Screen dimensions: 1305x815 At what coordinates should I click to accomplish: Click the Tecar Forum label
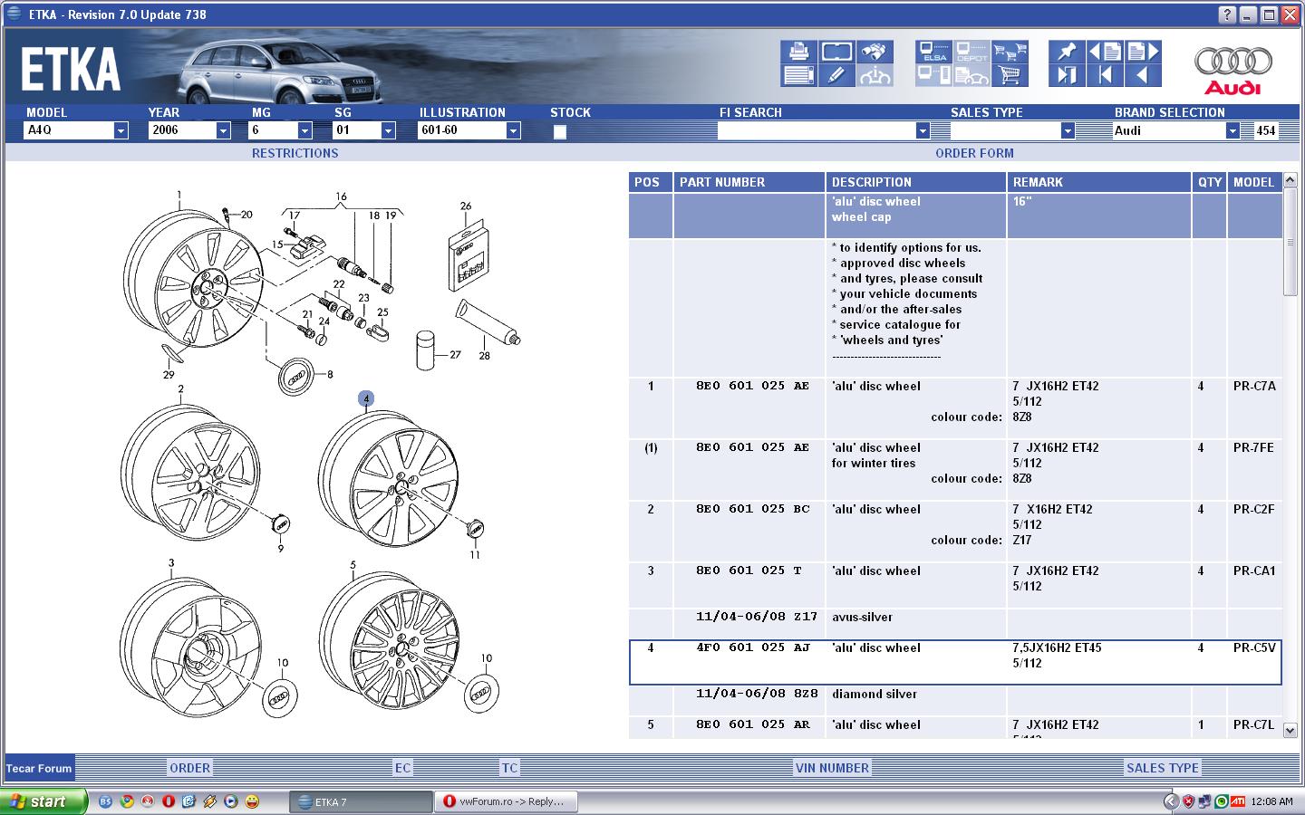(x=39, y=768)
